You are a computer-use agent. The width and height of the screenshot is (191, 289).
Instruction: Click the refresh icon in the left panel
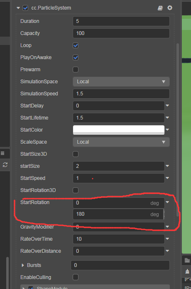(x=5, y=164)
